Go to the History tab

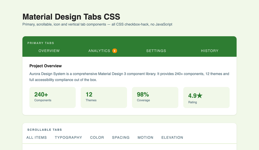(210, 51)
